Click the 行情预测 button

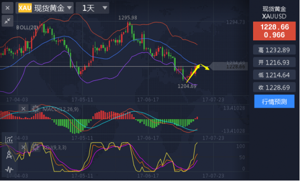click(x=274, y=101)
